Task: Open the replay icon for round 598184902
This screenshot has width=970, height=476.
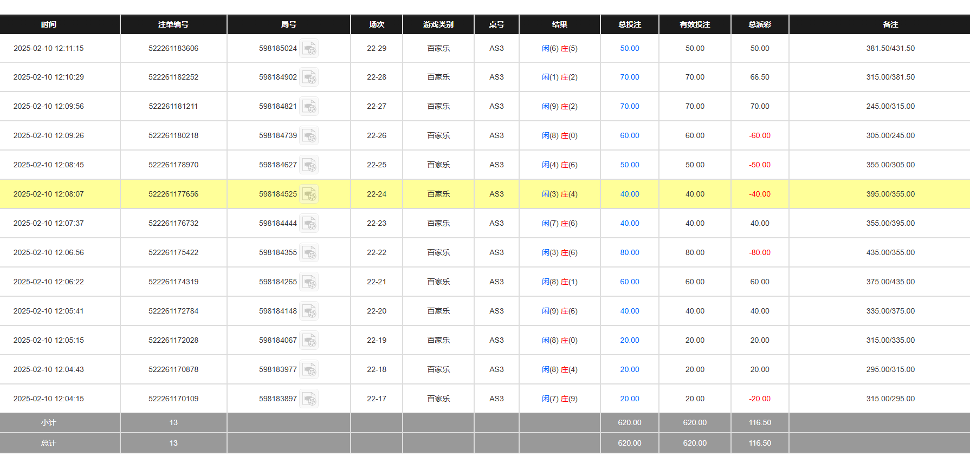Action: click(x=309, y=77)
